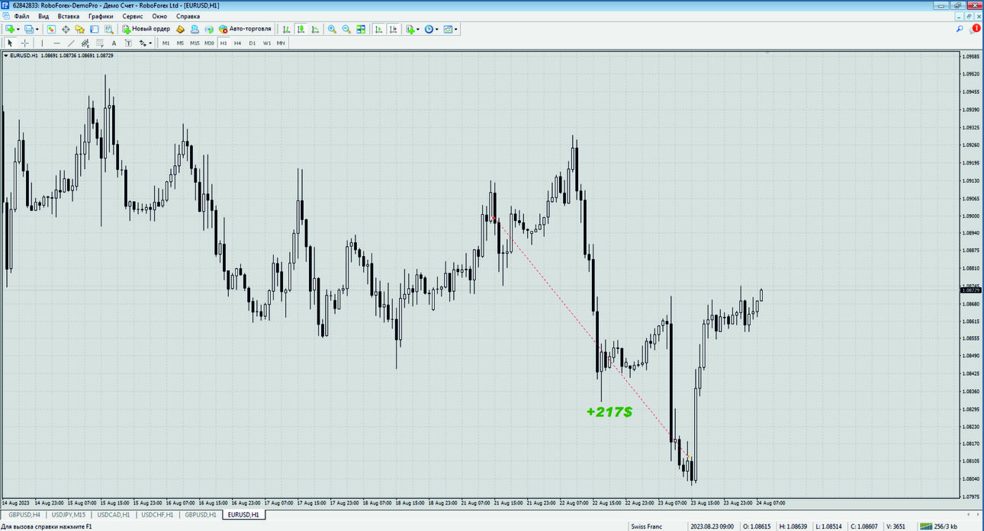Draw a horizontal line tool
984x531 pixels.
56,43
